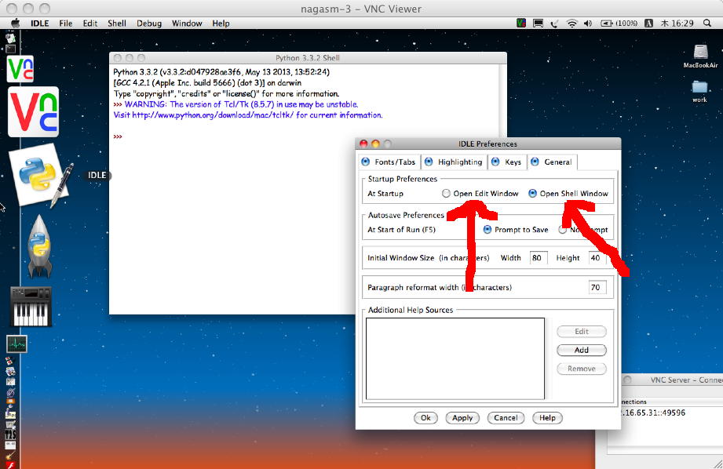
Task: Click the red Flash icon in the Dock
Action: [x=10, y=465]
